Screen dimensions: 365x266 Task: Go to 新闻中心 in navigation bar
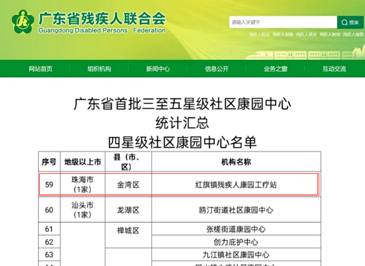(x=158, y=69)
